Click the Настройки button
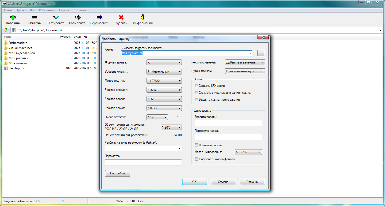Screen dimensions: 385x206 tap(118, 173)
